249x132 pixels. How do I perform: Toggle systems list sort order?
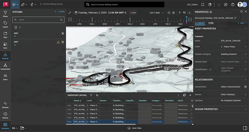coord(61,20)
